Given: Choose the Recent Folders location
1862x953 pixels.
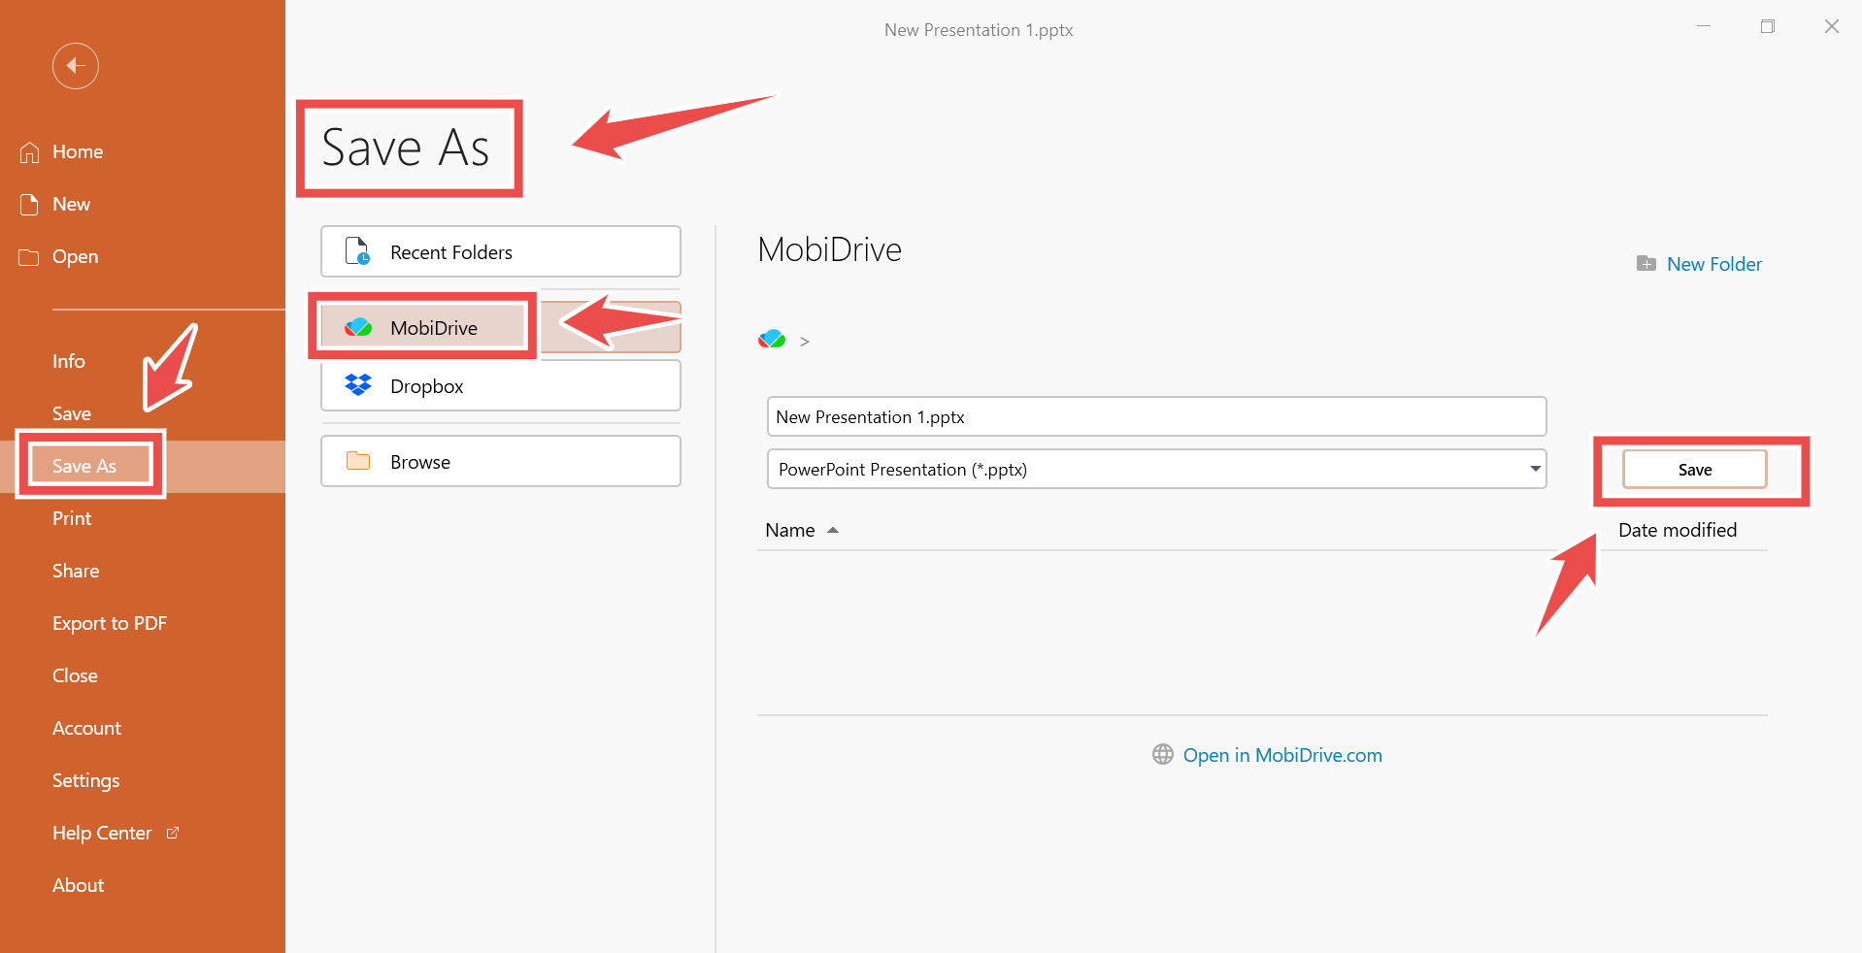Looking at the screenshot, I should 501,252.
